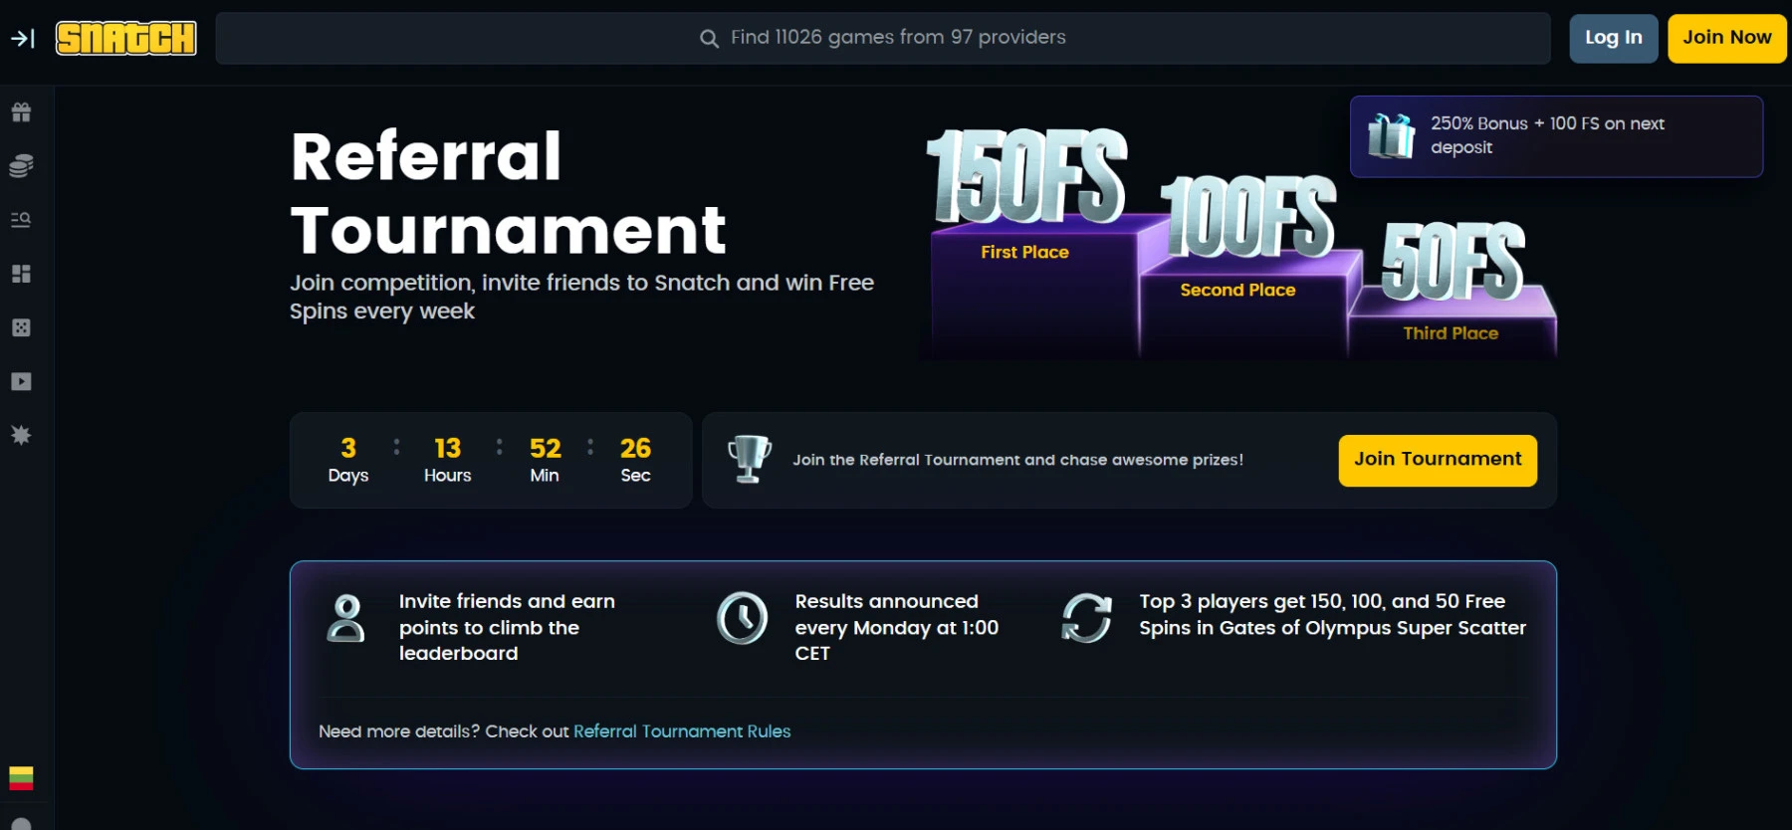The width and height of the screenshot is (1792, 830).
Task: Open the coins stack sidebar icon
Action: tap(21, 165)
